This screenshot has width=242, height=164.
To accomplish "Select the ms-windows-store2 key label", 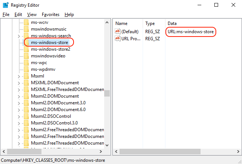I will (x=51, y=49).
